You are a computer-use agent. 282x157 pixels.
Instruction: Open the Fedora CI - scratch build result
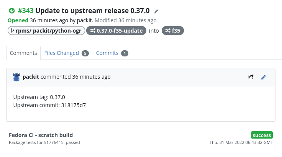click(41, 135)
